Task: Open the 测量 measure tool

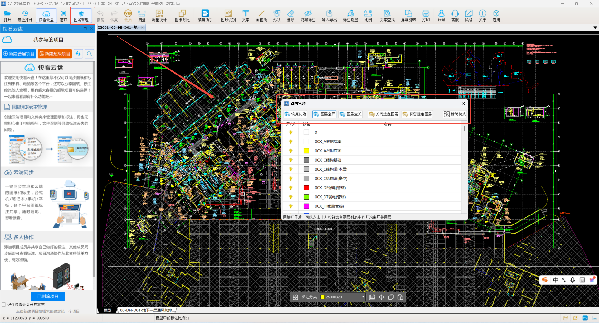Action: pyautogui.click(x=142, y=16)
